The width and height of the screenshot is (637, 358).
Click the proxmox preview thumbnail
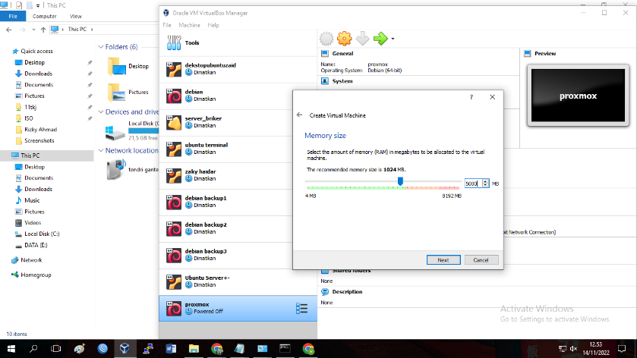pyautogui.click(x=578, y=96)
